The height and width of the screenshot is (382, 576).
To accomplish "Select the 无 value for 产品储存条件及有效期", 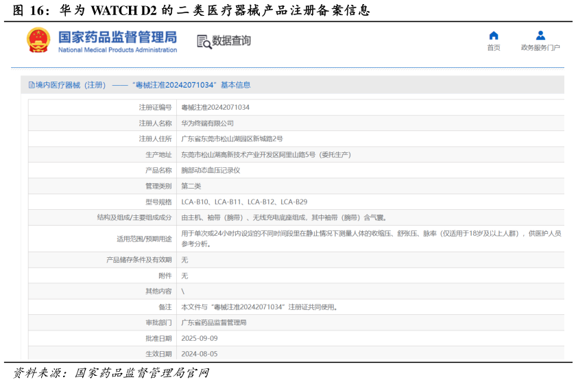I will pyautogui.click(x=184, y=260).
